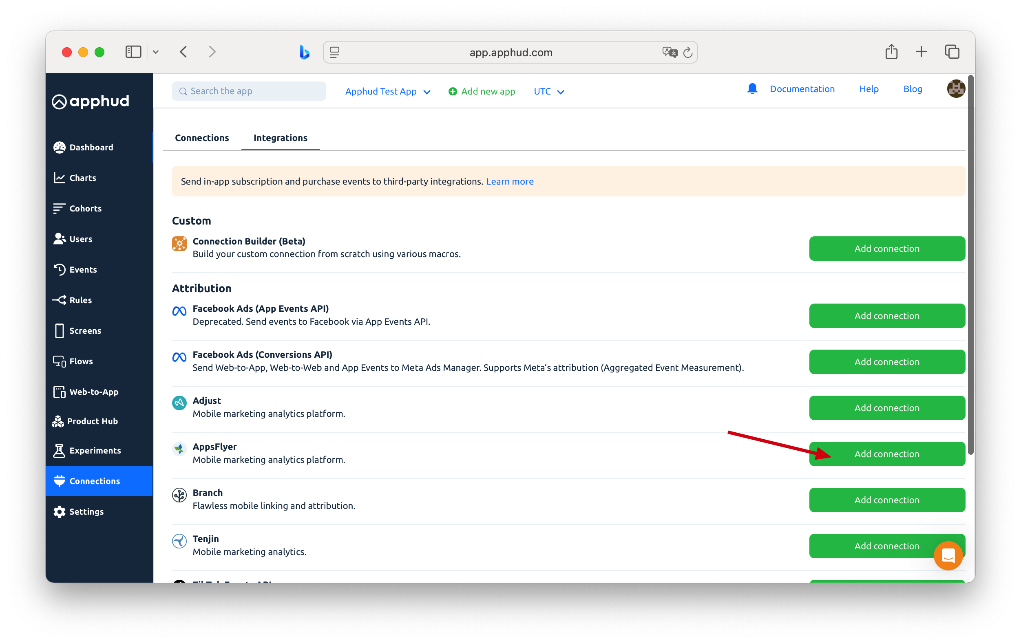Reload the page in Safari
1021x643 pixels.
coord(687,53)
